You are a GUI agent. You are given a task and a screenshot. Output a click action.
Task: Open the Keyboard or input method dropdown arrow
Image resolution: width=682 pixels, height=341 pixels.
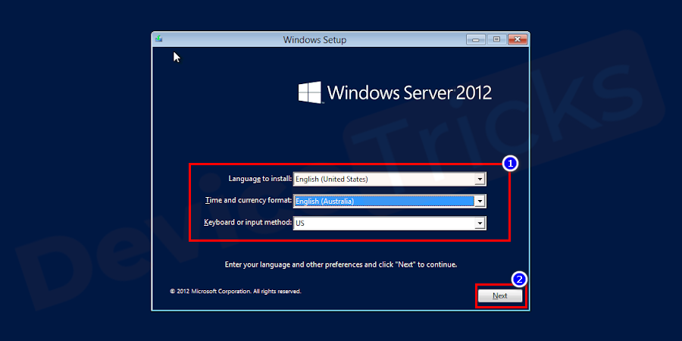pyautogui.click(x=480, y=223)
